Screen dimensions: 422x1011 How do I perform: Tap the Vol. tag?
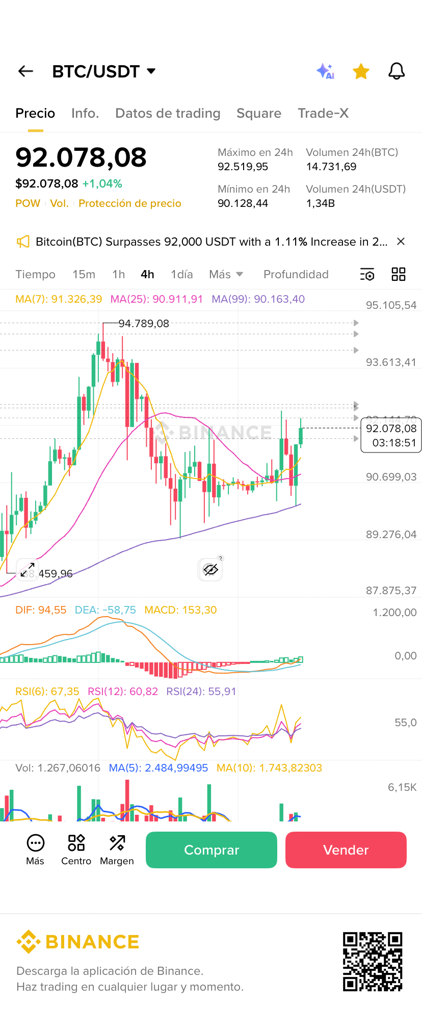coord(59,203)
